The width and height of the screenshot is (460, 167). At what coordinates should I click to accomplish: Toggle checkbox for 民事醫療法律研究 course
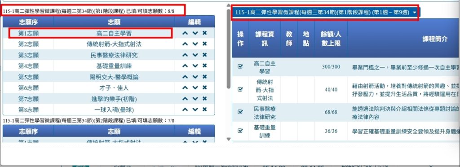click(x=240, y=112)
